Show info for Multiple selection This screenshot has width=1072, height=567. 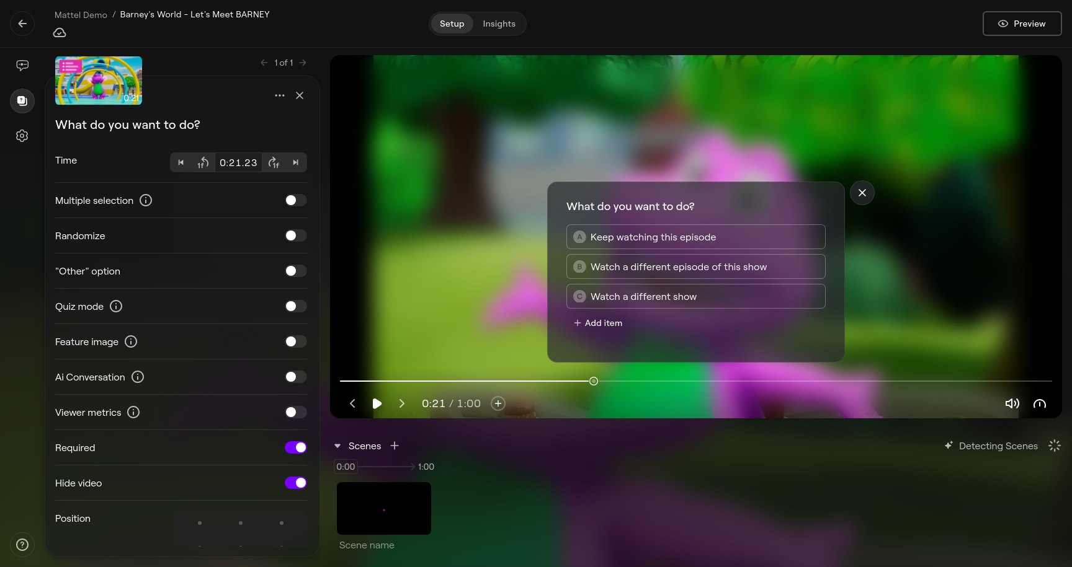coord(146,200)
